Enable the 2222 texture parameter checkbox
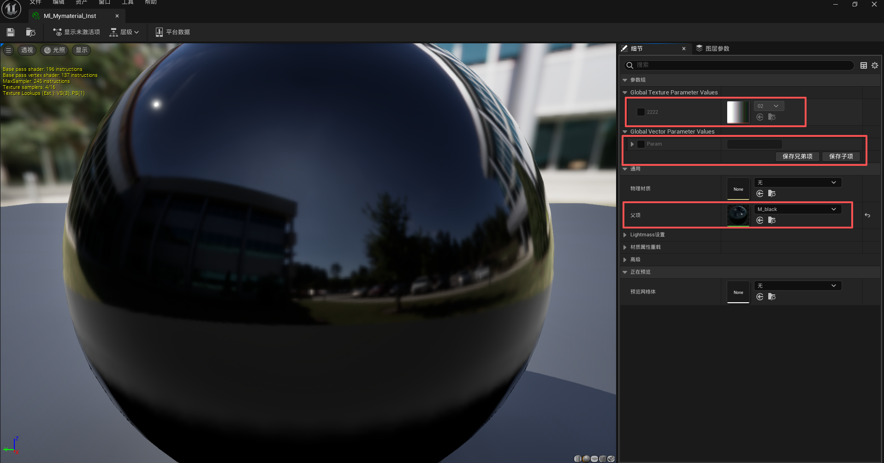Image resolution: width=884 pixels, height=463 pixels. coord(641,112)
